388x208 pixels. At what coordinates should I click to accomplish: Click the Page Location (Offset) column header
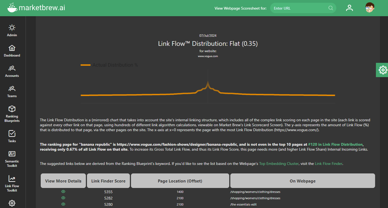180,181
